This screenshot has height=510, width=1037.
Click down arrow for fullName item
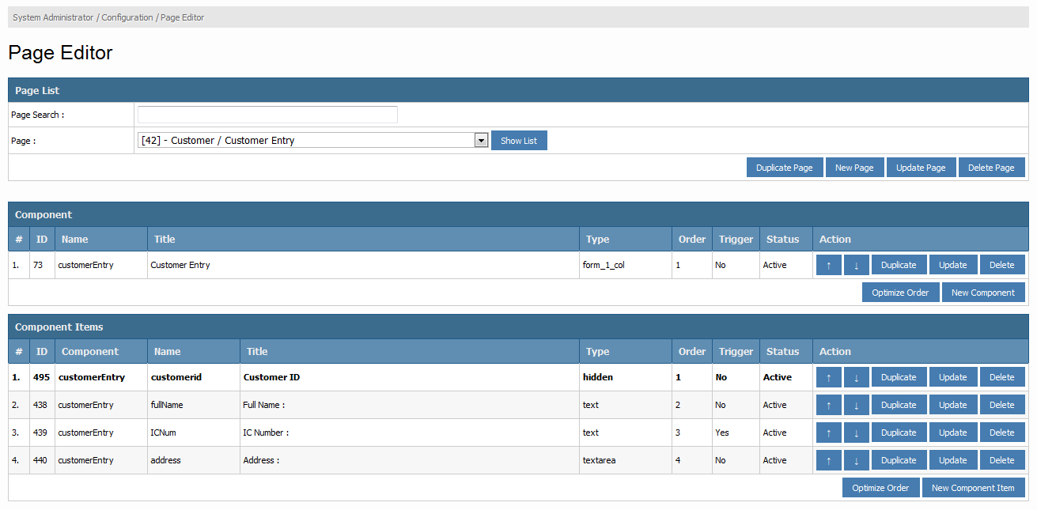pos(856,406)
